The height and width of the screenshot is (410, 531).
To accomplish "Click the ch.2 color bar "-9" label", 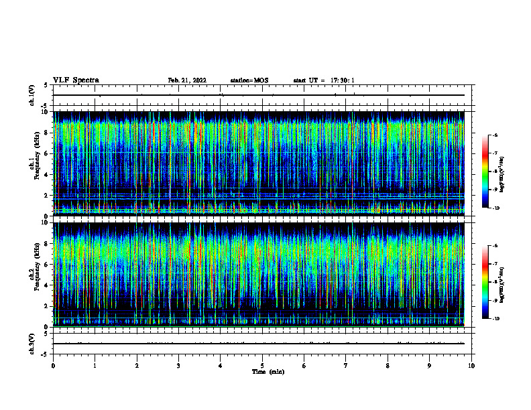I will point(494,300).
